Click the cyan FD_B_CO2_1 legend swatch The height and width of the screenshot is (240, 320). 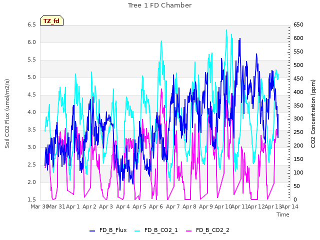[137, 231]
